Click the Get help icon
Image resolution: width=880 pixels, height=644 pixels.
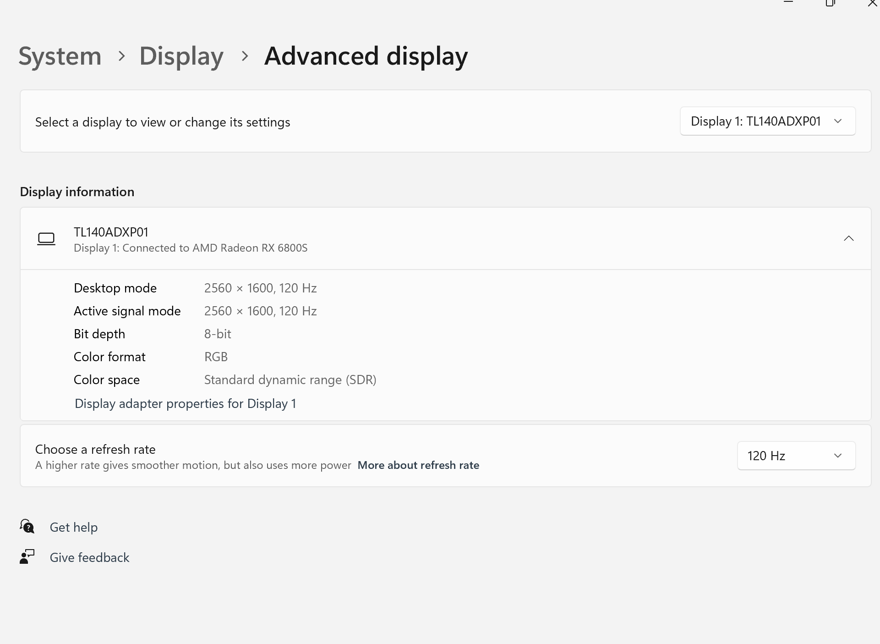point(27,526)
